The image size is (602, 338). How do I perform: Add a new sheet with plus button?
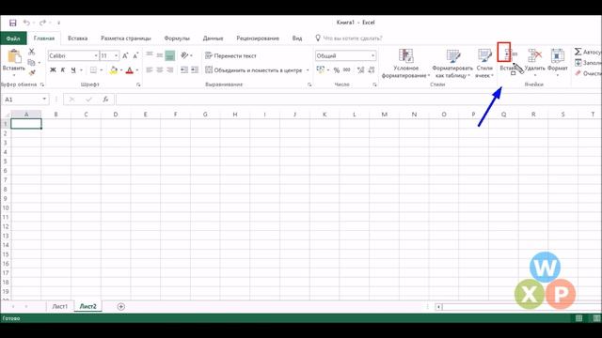coord(121,307)
